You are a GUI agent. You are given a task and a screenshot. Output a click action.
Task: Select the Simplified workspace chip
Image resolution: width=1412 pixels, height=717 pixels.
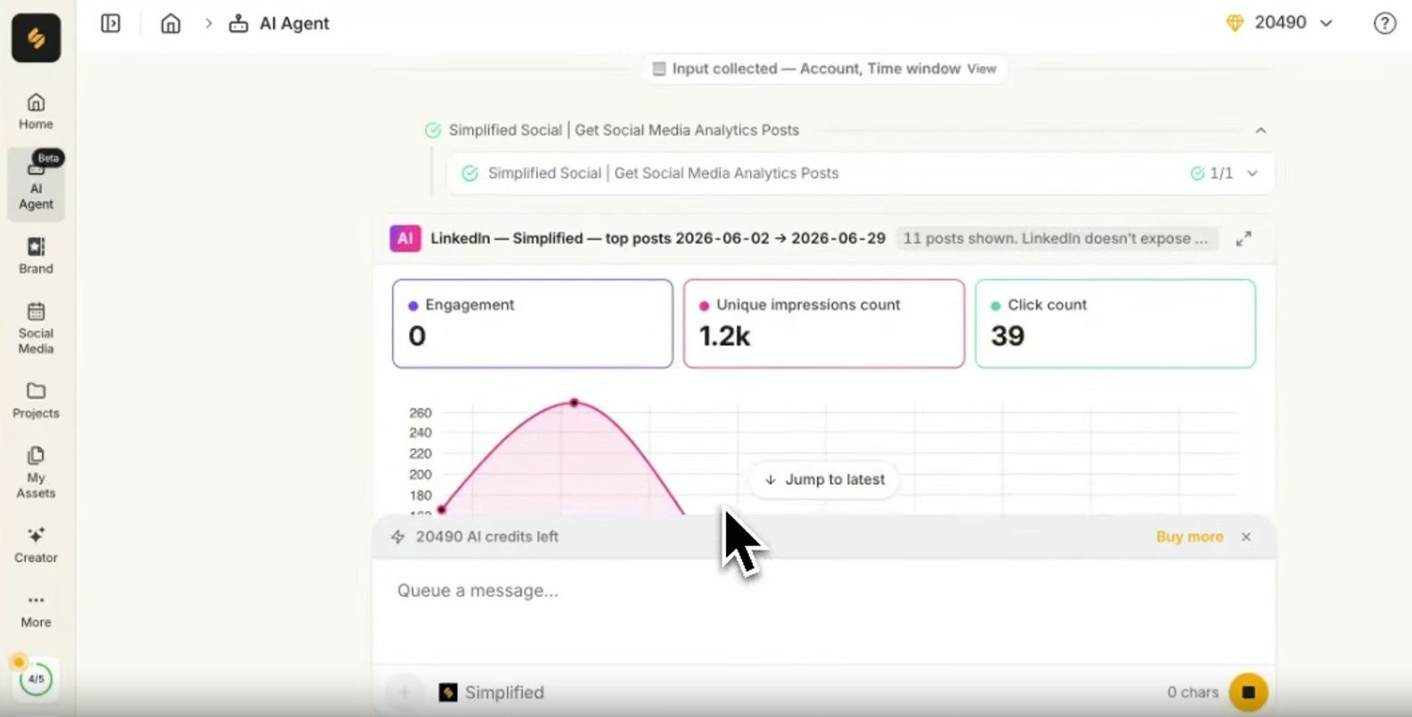click(x=492, y=692)
